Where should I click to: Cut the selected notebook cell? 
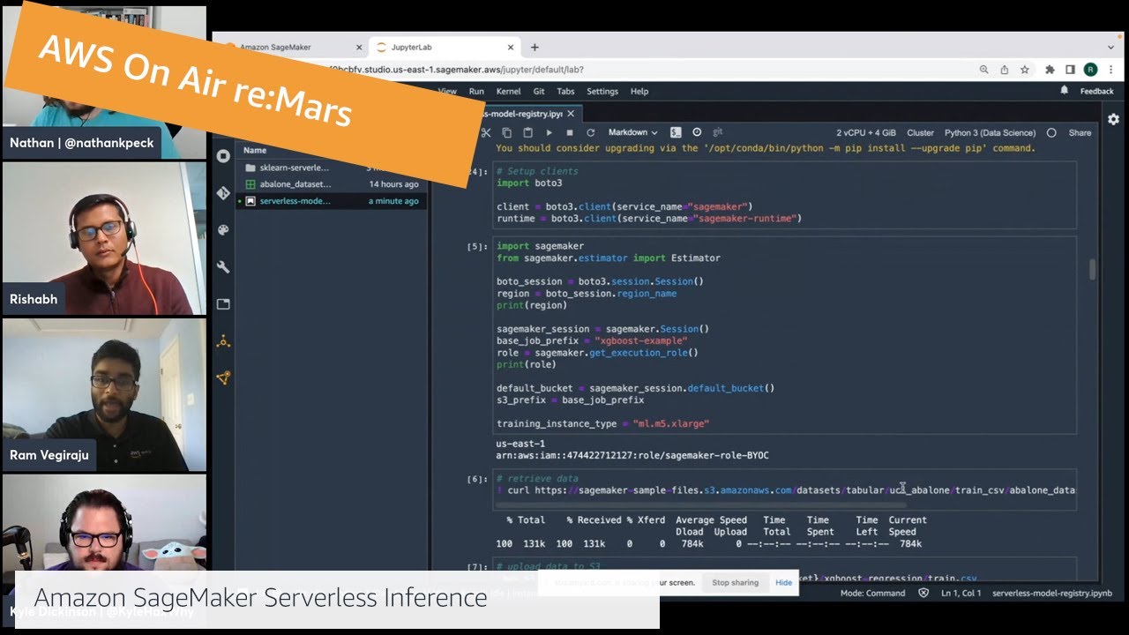pos(486,132)
